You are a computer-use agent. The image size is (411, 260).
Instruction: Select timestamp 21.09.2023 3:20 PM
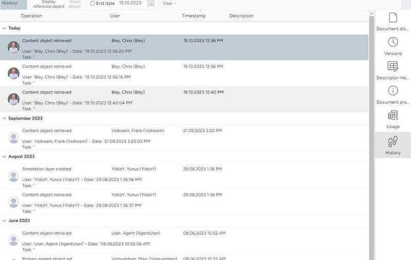202,131
